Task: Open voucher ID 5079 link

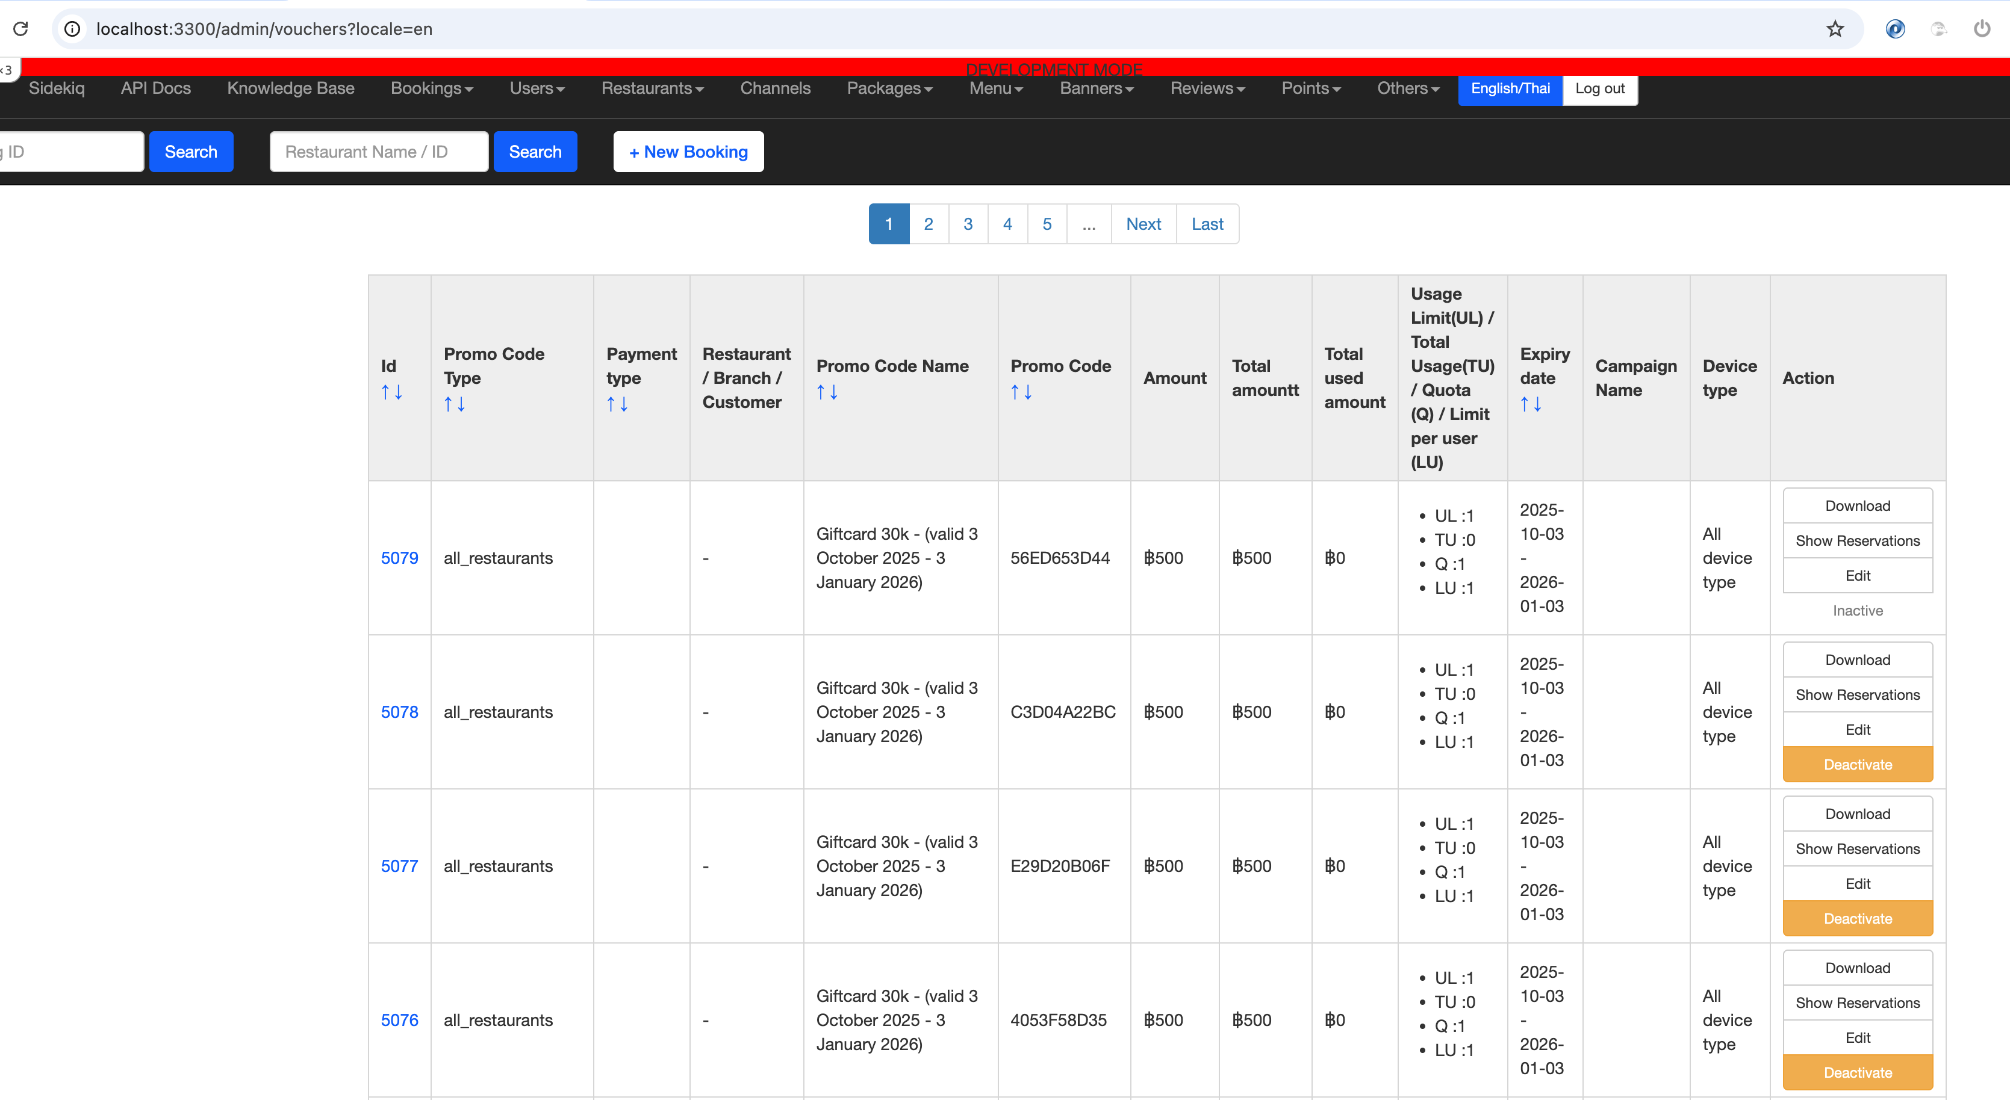Action: [x=399, y=558]
